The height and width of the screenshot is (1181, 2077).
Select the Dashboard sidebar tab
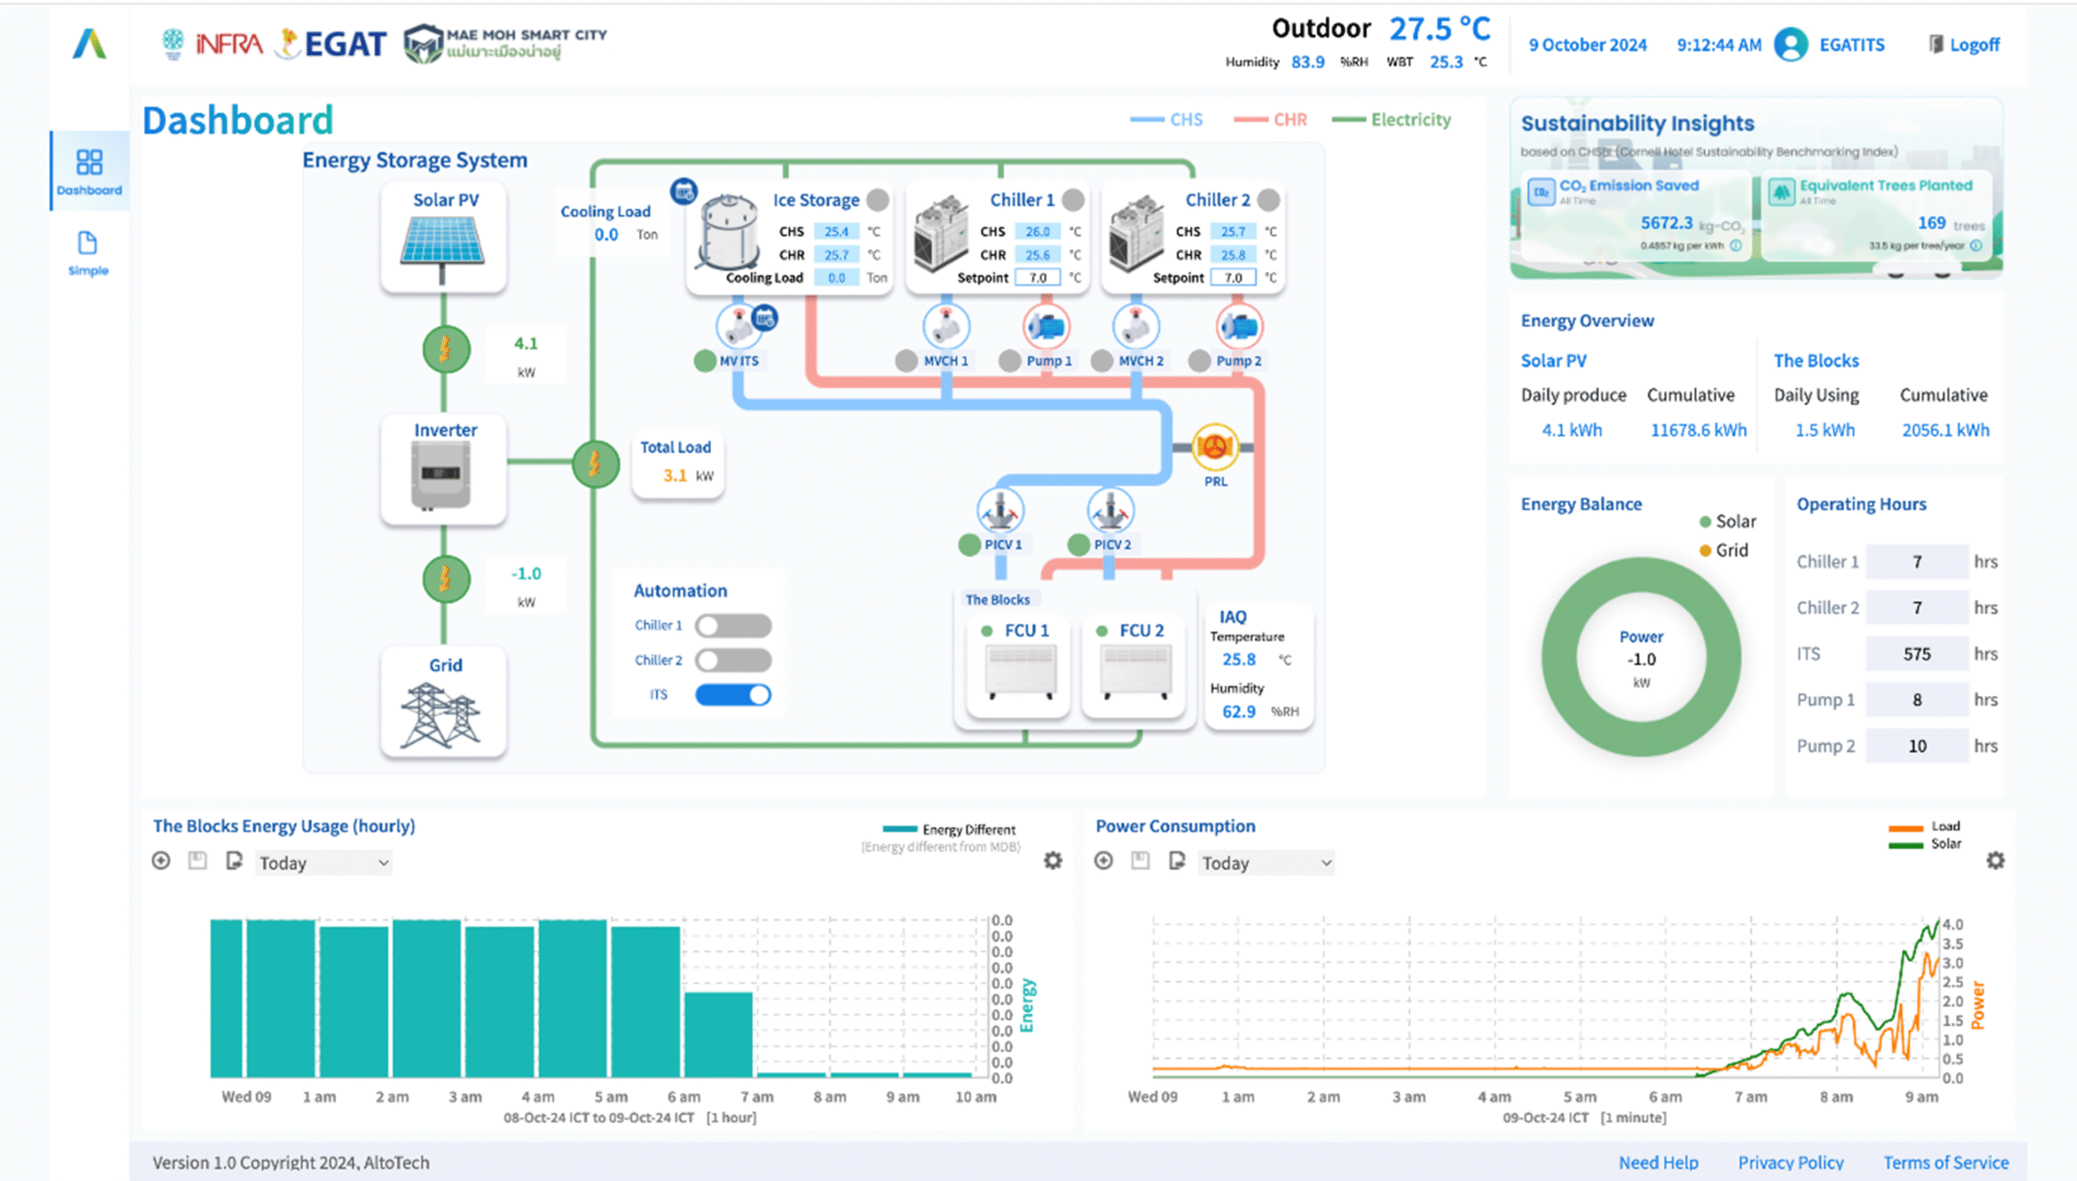click(x=89, y=171)
